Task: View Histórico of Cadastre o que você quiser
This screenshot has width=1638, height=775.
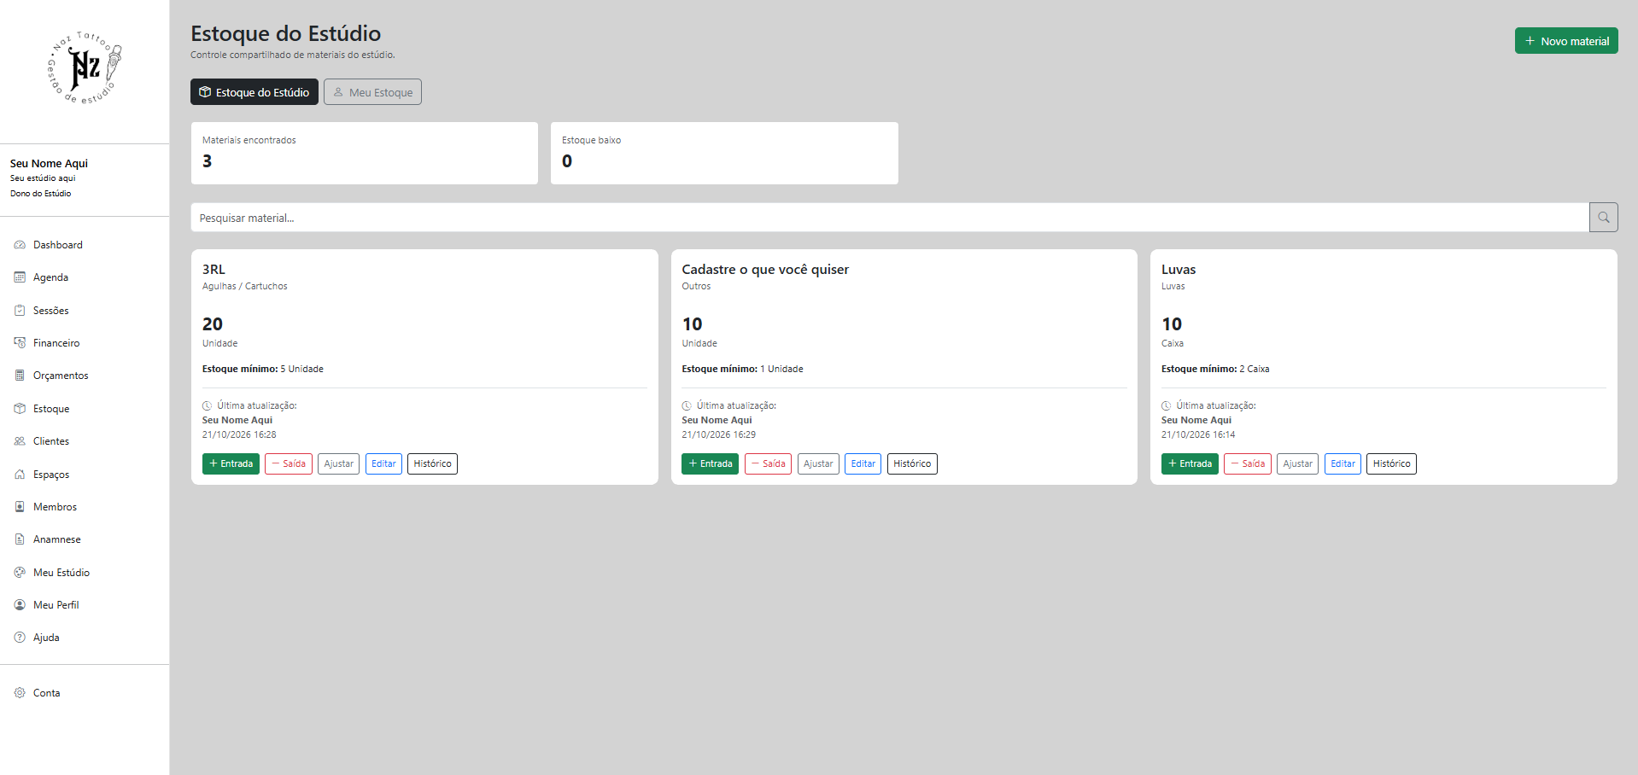Action: pos(912,463)
